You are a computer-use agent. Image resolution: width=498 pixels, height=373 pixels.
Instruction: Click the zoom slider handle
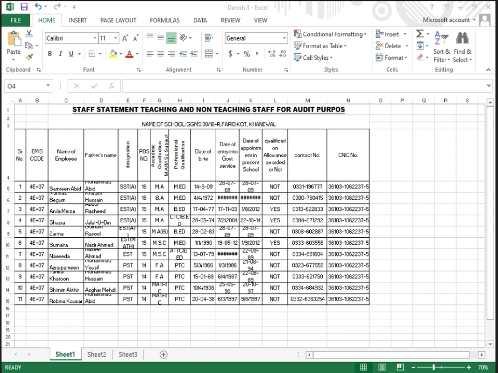[434, 368]
